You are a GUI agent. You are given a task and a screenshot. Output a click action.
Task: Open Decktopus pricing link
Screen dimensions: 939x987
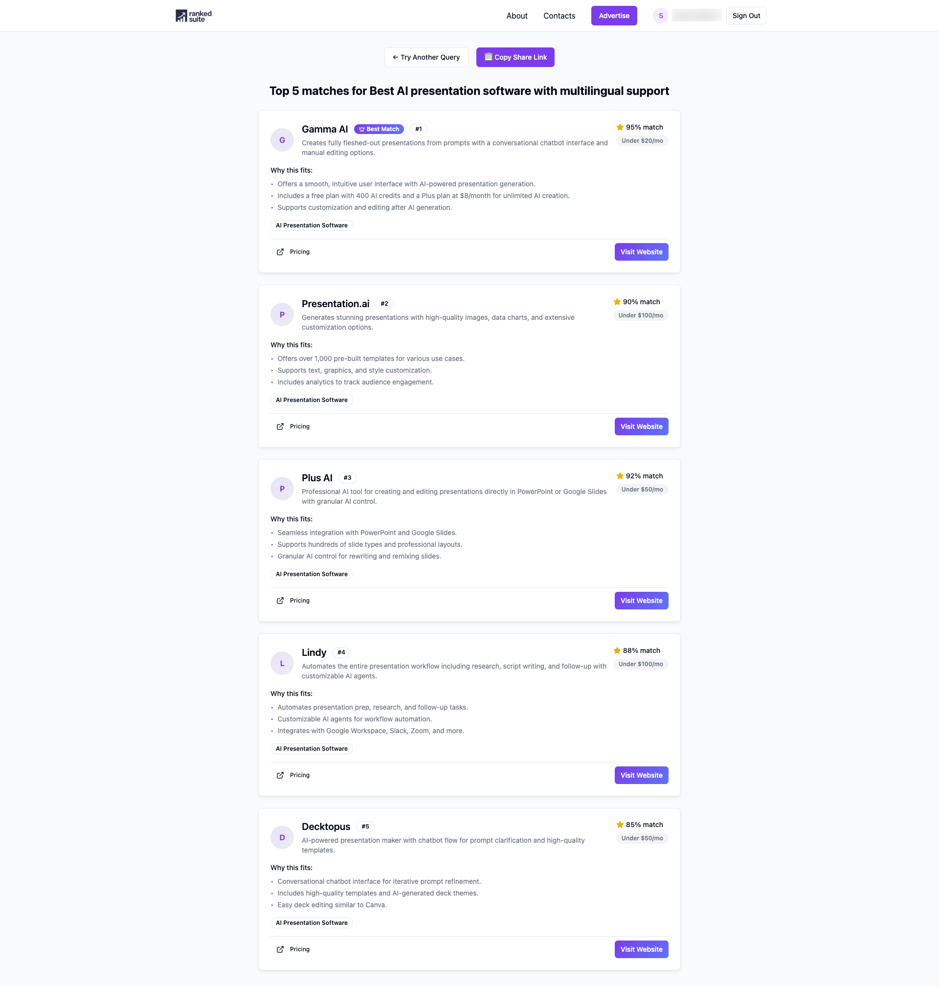[299, 949]
